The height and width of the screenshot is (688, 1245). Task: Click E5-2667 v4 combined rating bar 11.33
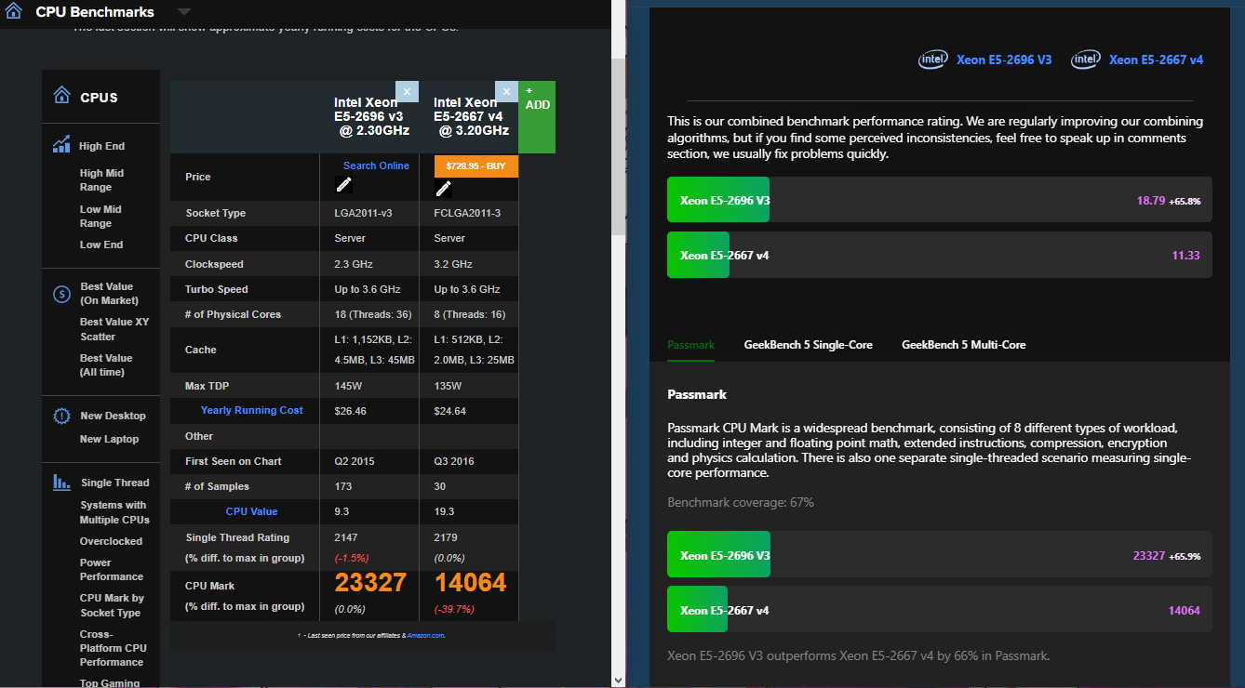click(x=940, y=255)
